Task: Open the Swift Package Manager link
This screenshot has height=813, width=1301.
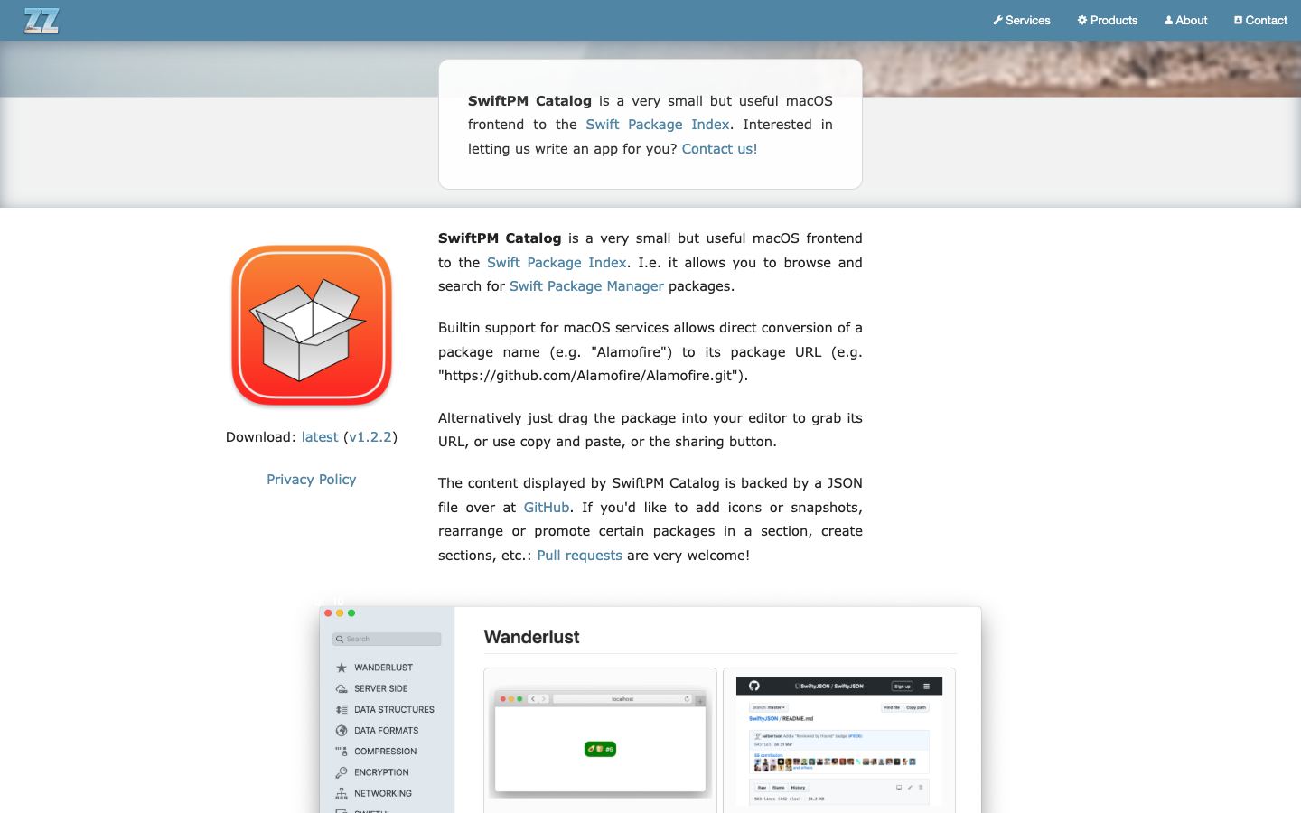Action: [586, 286]
